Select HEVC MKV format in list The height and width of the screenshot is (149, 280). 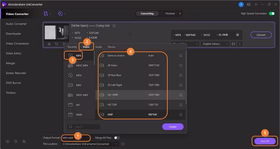pos(79,95)
